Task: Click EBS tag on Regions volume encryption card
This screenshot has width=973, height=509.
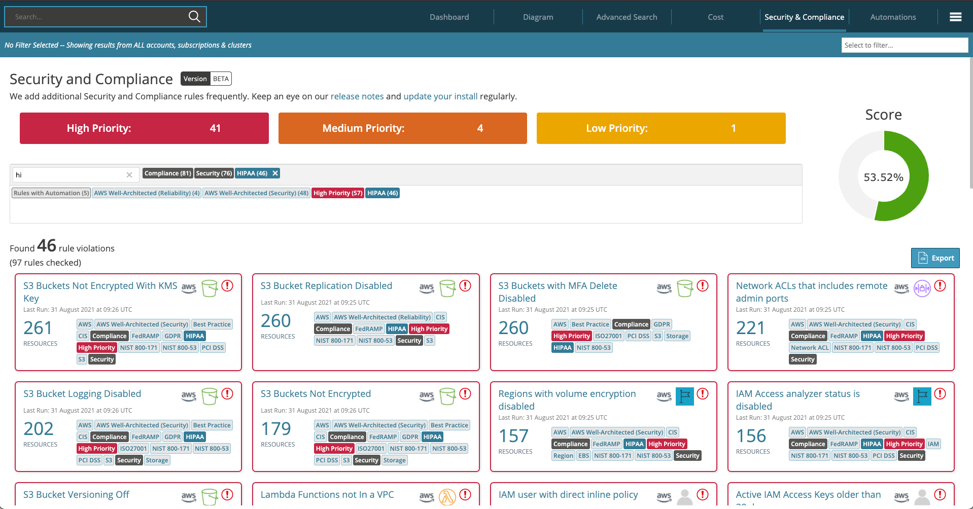Action: [584, 456]
